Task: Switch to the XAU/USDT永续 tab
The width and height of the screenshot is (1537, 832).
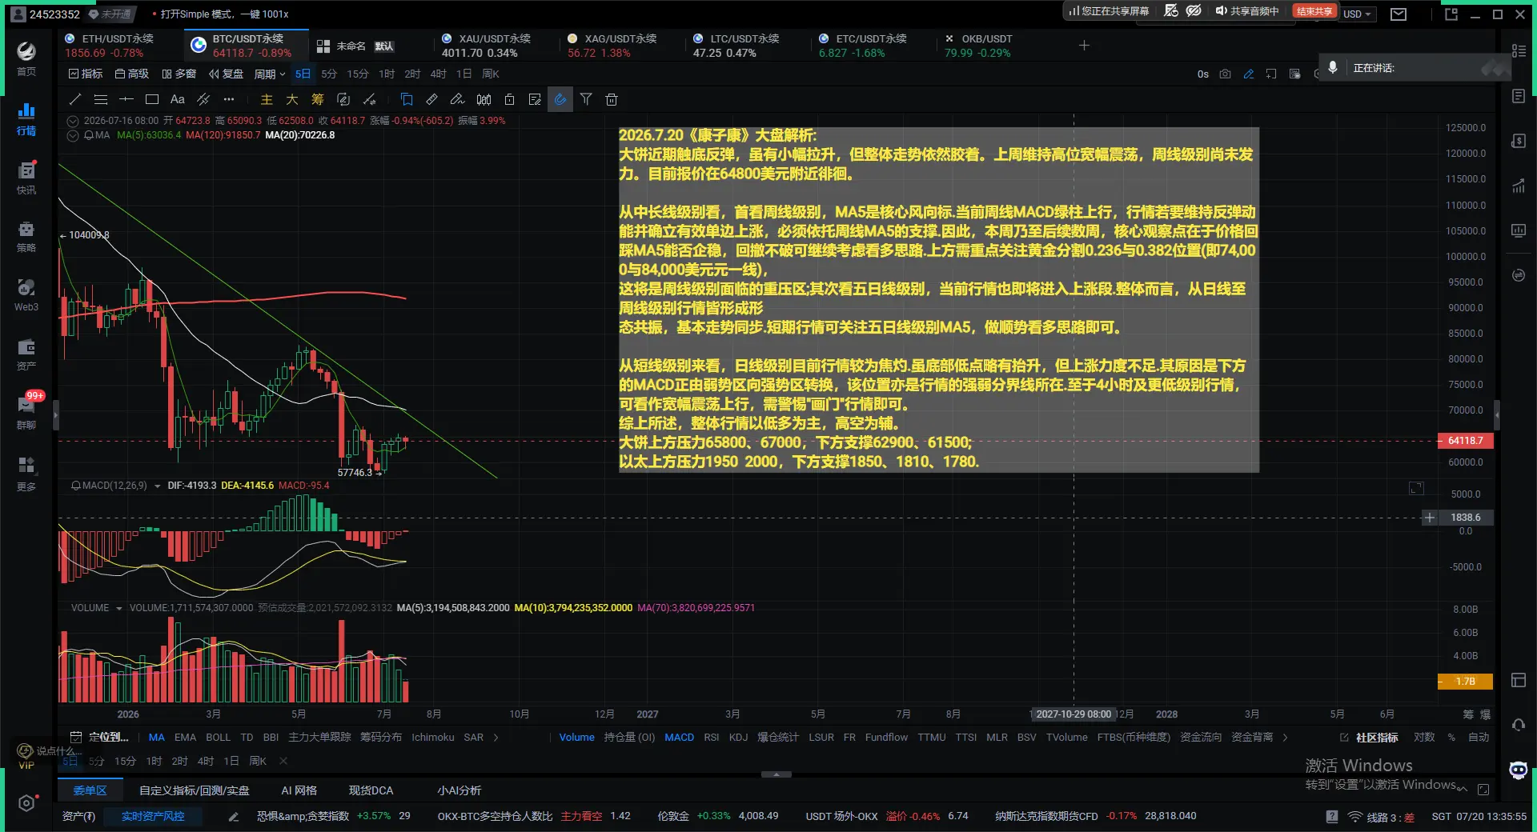Action: [496, 46]
